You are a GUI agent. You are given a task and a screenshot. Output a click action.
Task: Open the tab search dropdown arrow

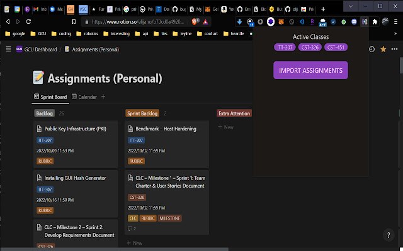[x=350, y=6]
